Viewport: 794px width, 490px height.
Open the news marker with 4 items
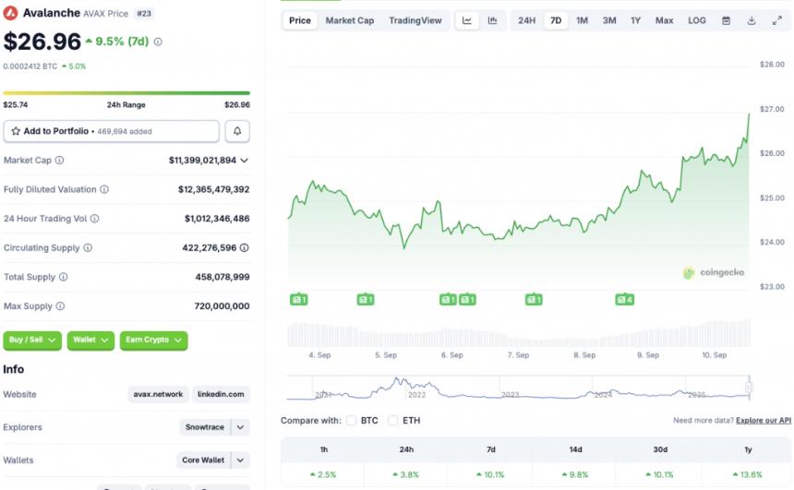[x=625, y=300]
